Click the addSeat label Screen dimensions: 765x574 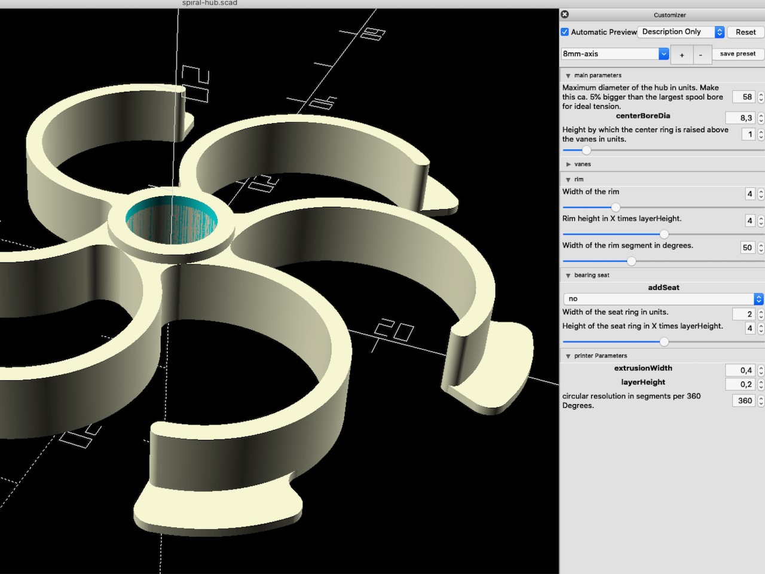[x=663, y=288]
